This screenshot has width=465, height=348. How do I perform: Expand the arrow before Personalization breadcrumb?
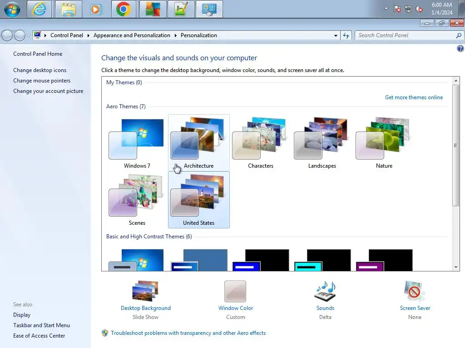pyautogui.click(x=176, y=35)
